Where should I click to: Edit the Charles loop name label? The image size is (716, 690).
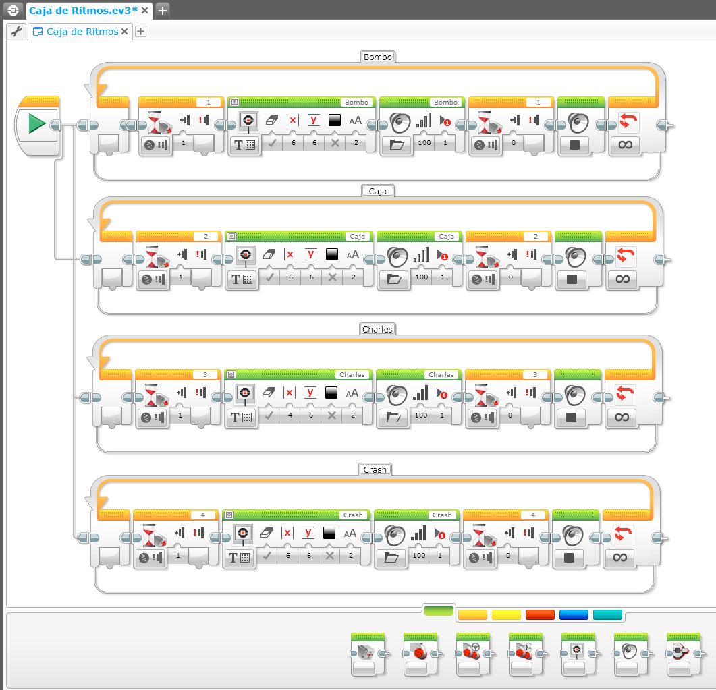click(x=377, y=329)
